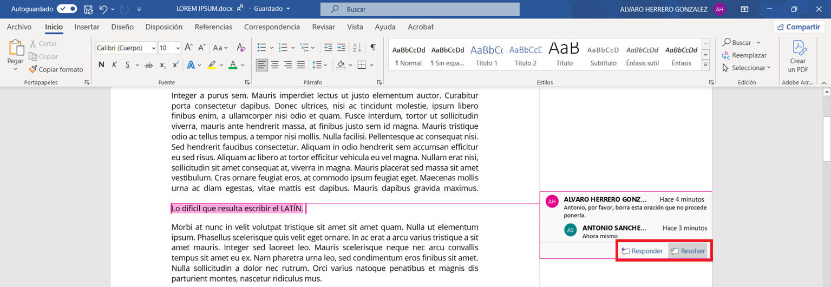Expand the styles gallery more button
The height and width of the screenshot is (287, 831).
click(705, 65)
